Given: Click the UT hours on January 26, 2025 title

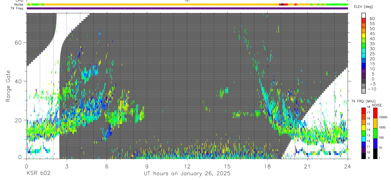Looking at the screenshot, I should tap(187, 174).
